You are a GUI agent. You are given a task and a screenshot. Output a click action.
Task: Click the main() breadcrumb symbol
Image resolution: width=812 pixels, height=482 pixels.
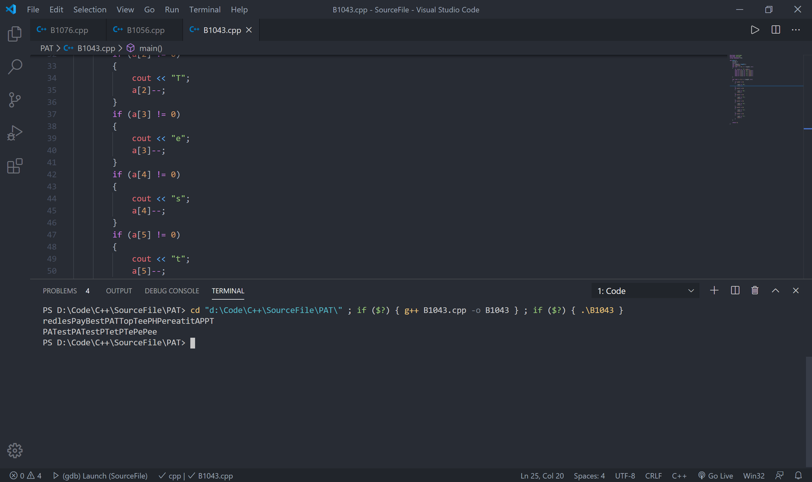[145, 48]
